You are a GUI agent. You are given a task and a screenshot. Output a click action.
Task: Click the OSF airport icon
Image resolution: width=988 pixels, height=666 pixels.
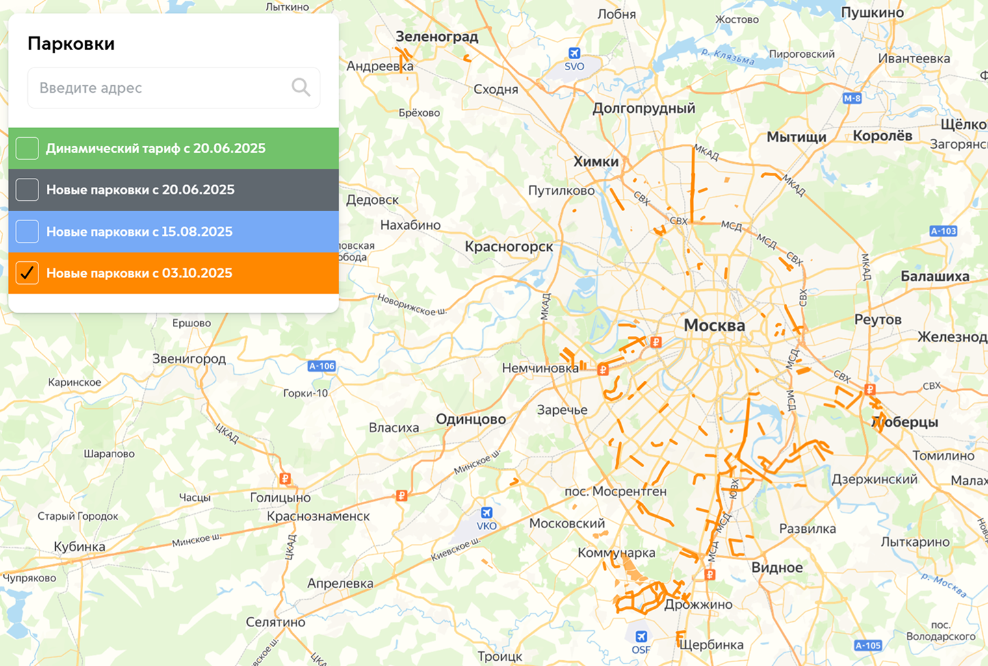641,636
